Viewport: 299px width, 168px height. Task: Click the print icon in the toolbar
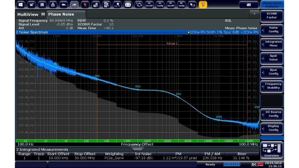[53, 5]
